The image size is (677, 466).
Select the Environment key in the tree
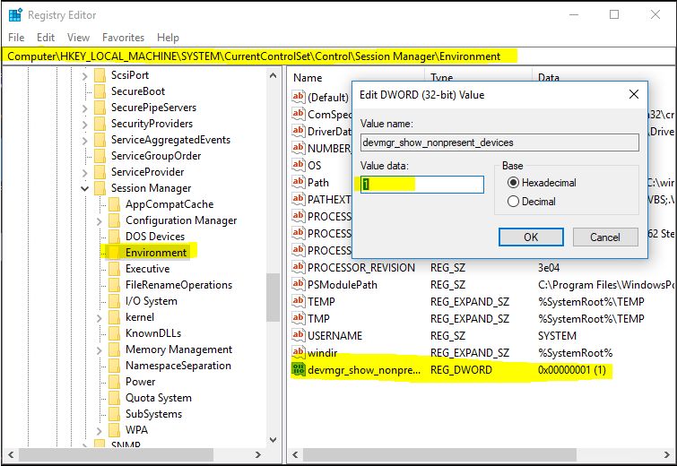(156, 253)
